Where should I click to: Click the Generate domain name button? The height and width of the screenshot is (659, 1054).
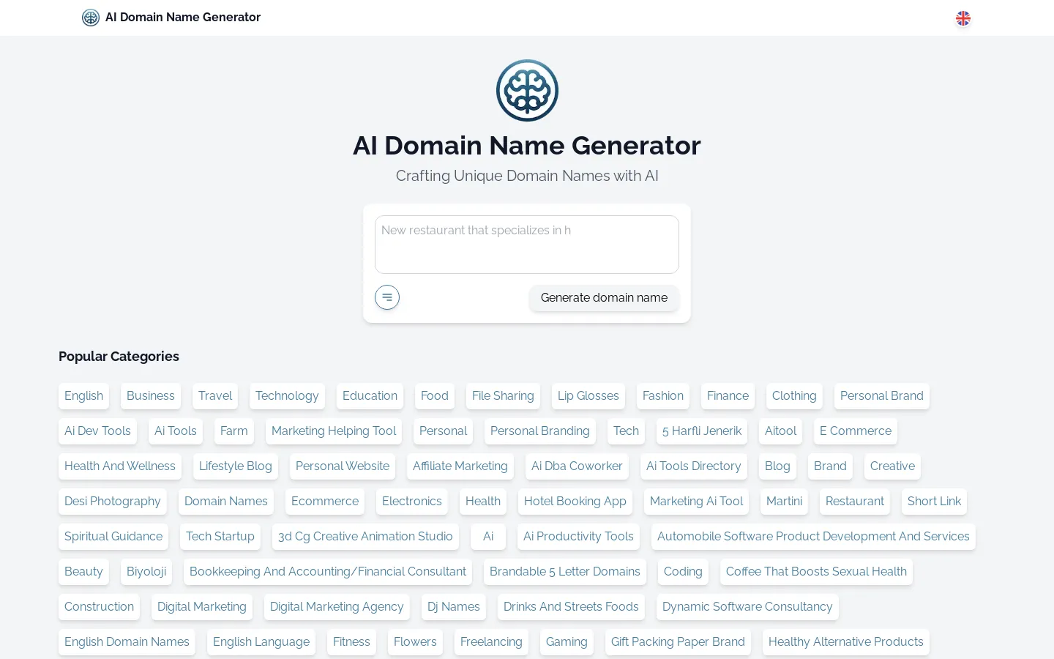[x=604, y=298]
